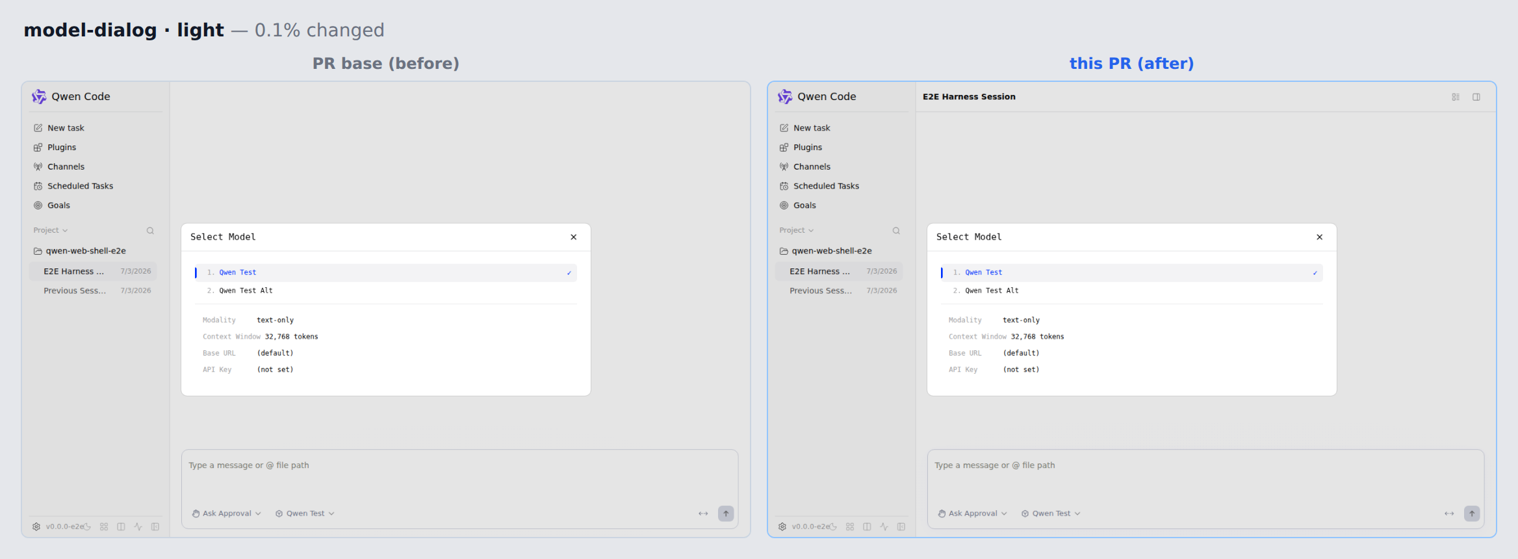Screen dimensions: 1518x559
Task: Close the Select Model dialog in before panel
Action: point(574,237)
